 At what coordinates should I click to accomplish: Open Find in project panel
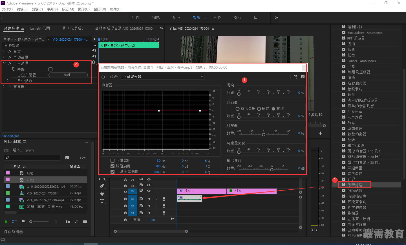coord(77,222)
